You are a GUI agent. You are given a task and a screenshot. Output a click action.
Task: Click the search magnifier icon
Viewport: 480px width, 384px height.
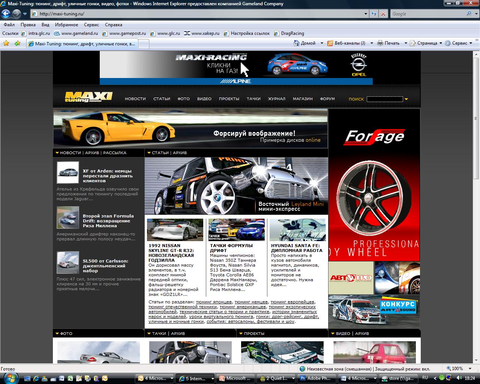pyautogui.click(x=469, y=14)
